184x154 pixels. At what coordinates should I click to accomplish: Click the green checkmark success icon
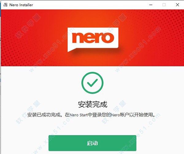92,83
